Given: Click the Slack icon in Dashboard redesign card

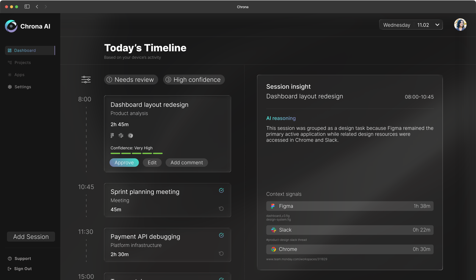Looking at the screenshot, I should point(121,136).
